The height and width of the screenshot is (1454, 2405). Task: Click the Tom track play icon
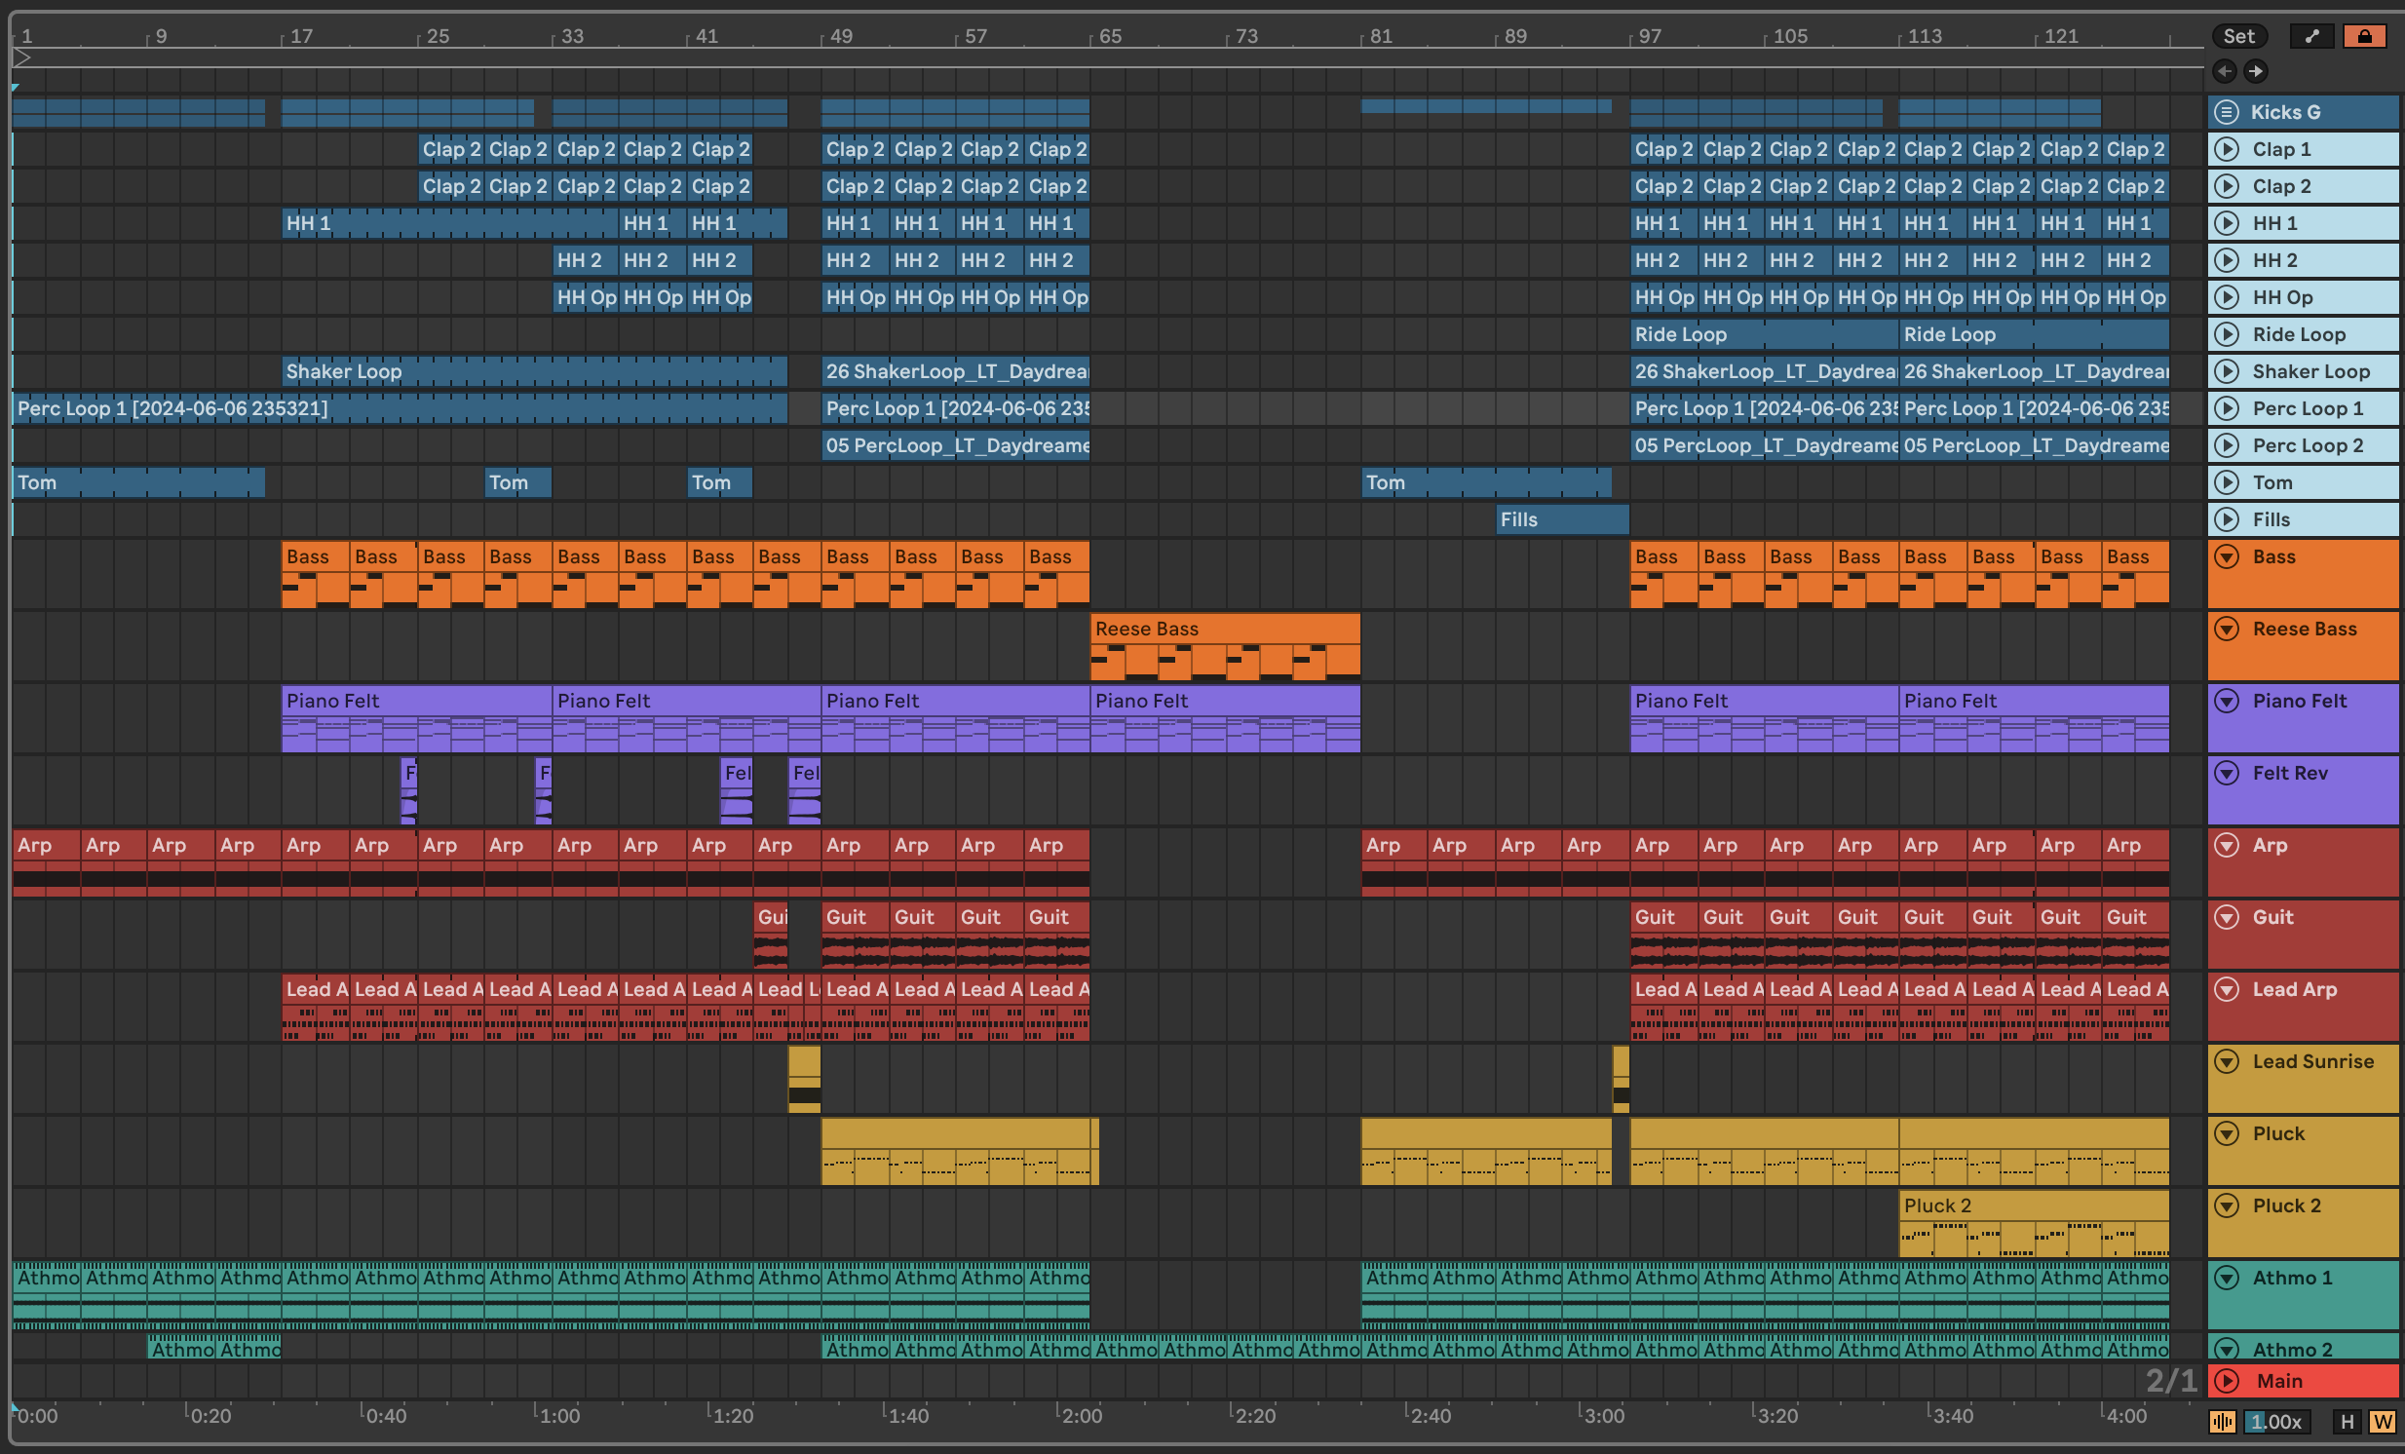point(2227,483)
